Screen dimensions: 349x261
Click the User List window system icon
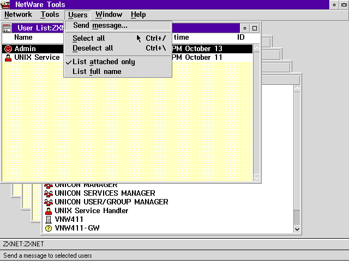click(7, 28)
